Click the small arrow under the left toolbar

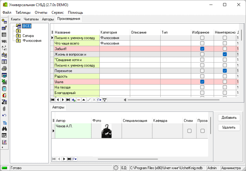(x=2, y=147)
